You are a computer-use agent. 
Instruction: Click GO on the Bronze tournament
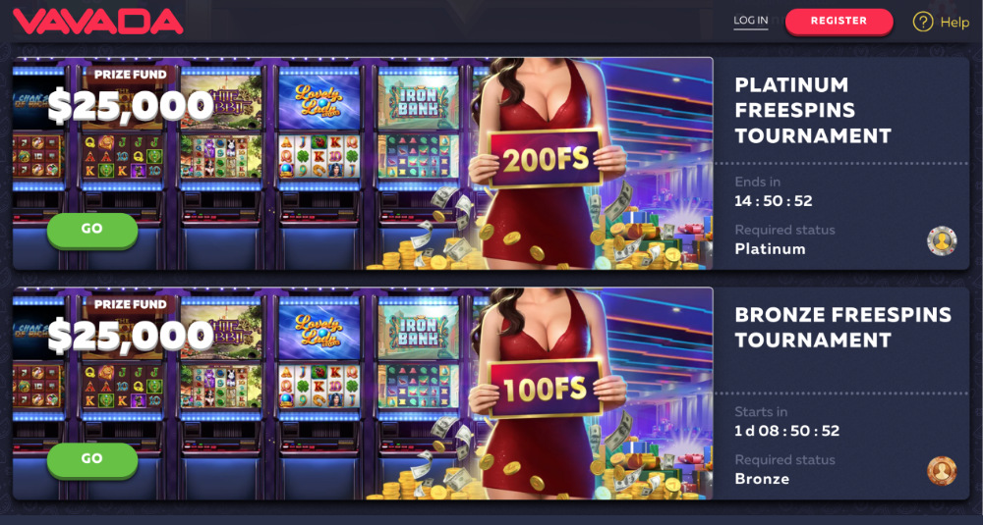92,459
